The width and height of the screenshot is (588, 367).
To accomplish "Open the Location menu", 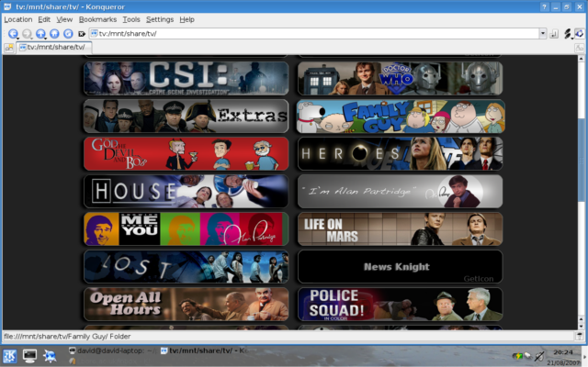I will point(18,19).
